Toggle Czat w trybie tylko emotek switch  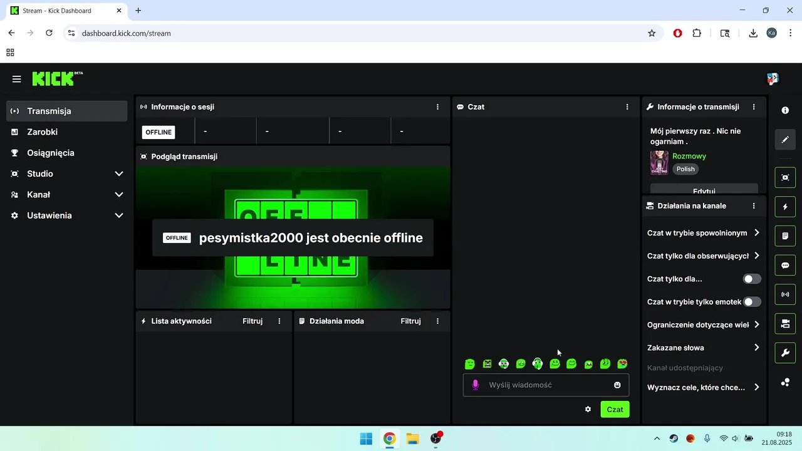pyautogui.click(x=752, y=302)
